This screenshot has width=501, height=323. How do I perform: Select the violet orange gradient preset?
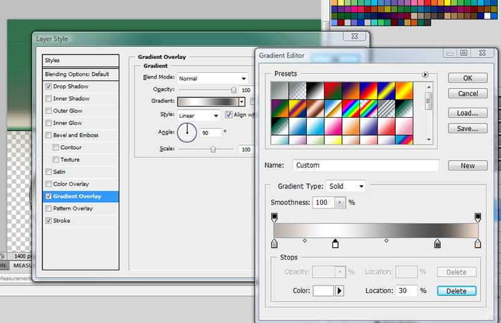click(351, 90)
